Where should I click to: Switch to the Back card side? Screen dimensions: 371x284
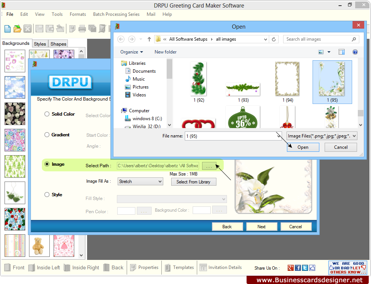point(113,267)
